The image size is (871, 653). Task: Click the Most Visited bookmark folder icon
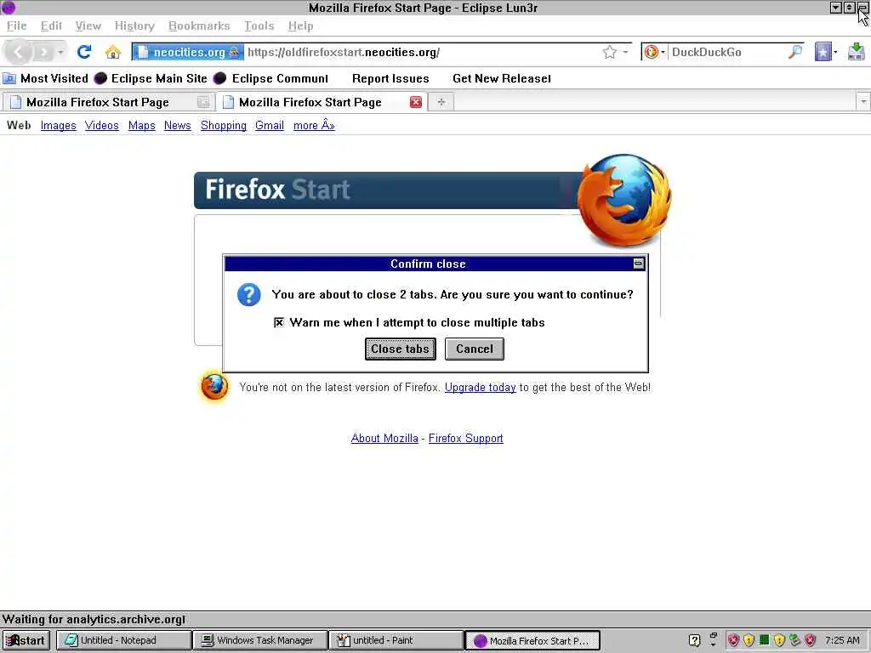(x=9, y=78)
